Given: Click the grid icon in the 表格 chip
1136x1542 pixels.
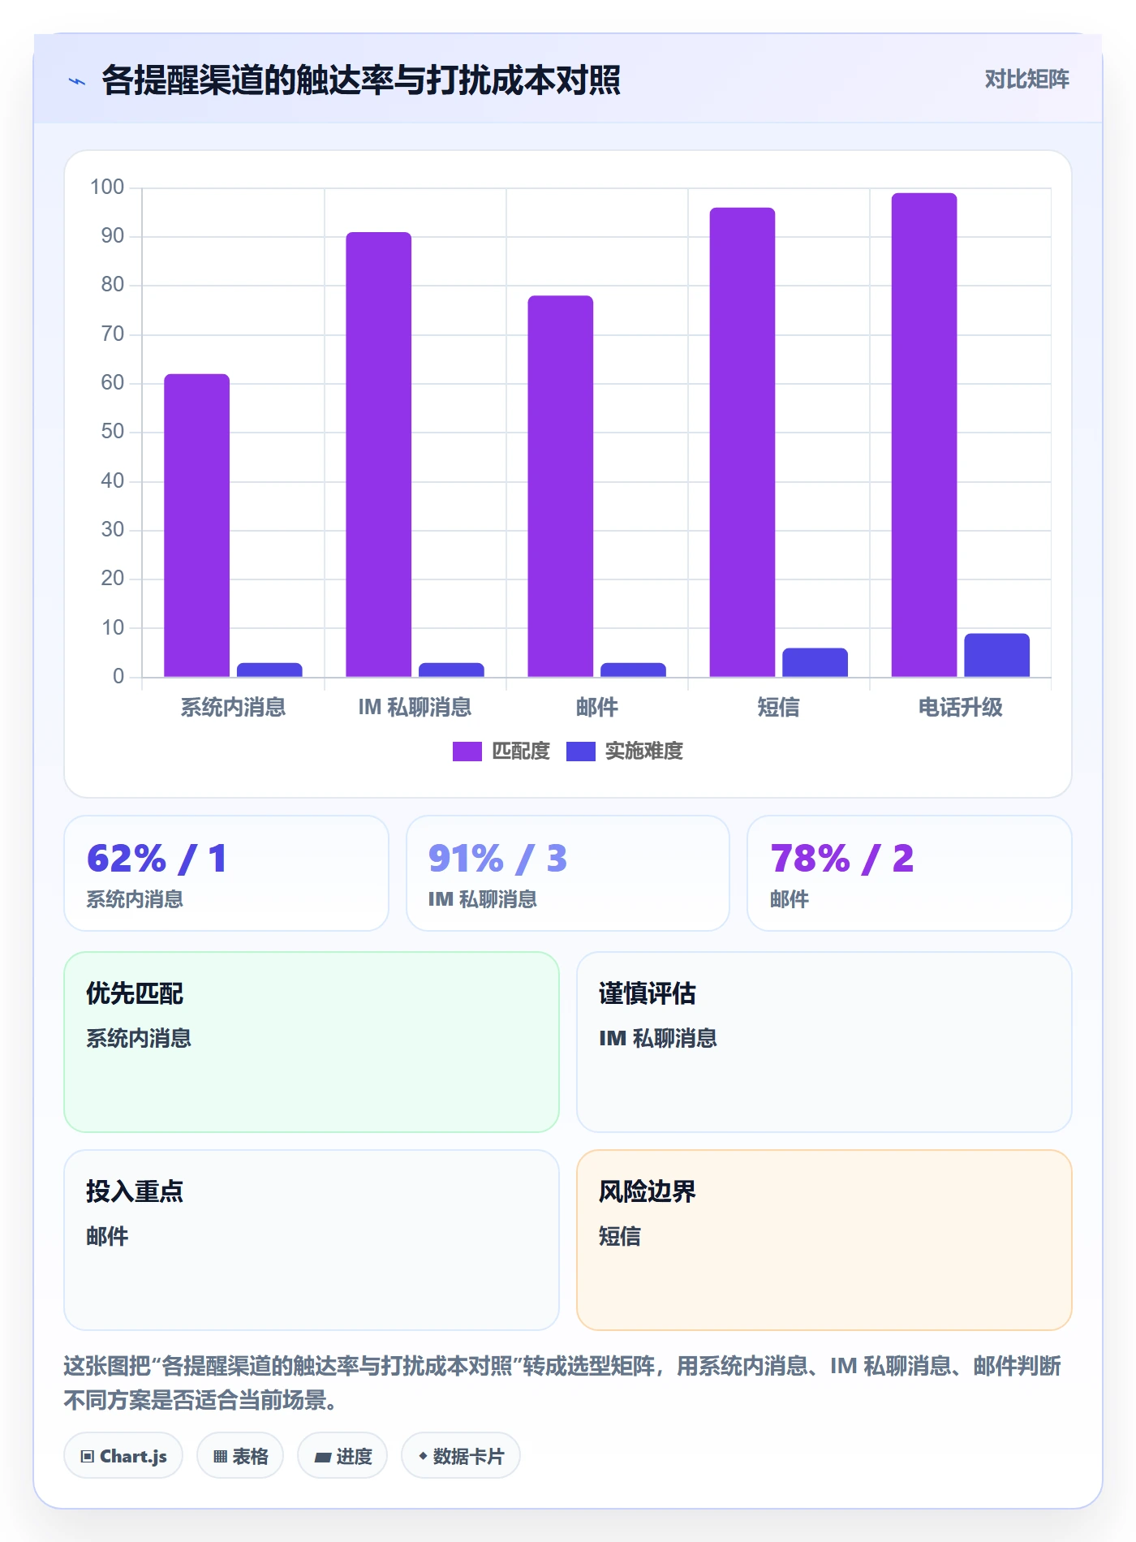Looking at the screenshot, I should click(x=220, y=1457).
